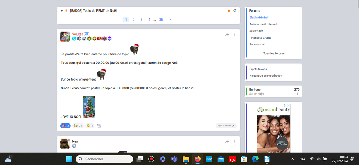Click the Windows taskbar Rechercher search box
The width and height of the screenshot is (359, 165).
(104, 159)
